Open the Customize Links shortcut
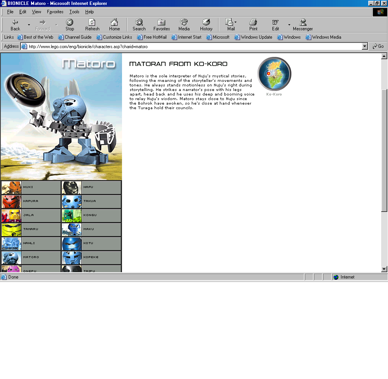 (x=114, y=37)
